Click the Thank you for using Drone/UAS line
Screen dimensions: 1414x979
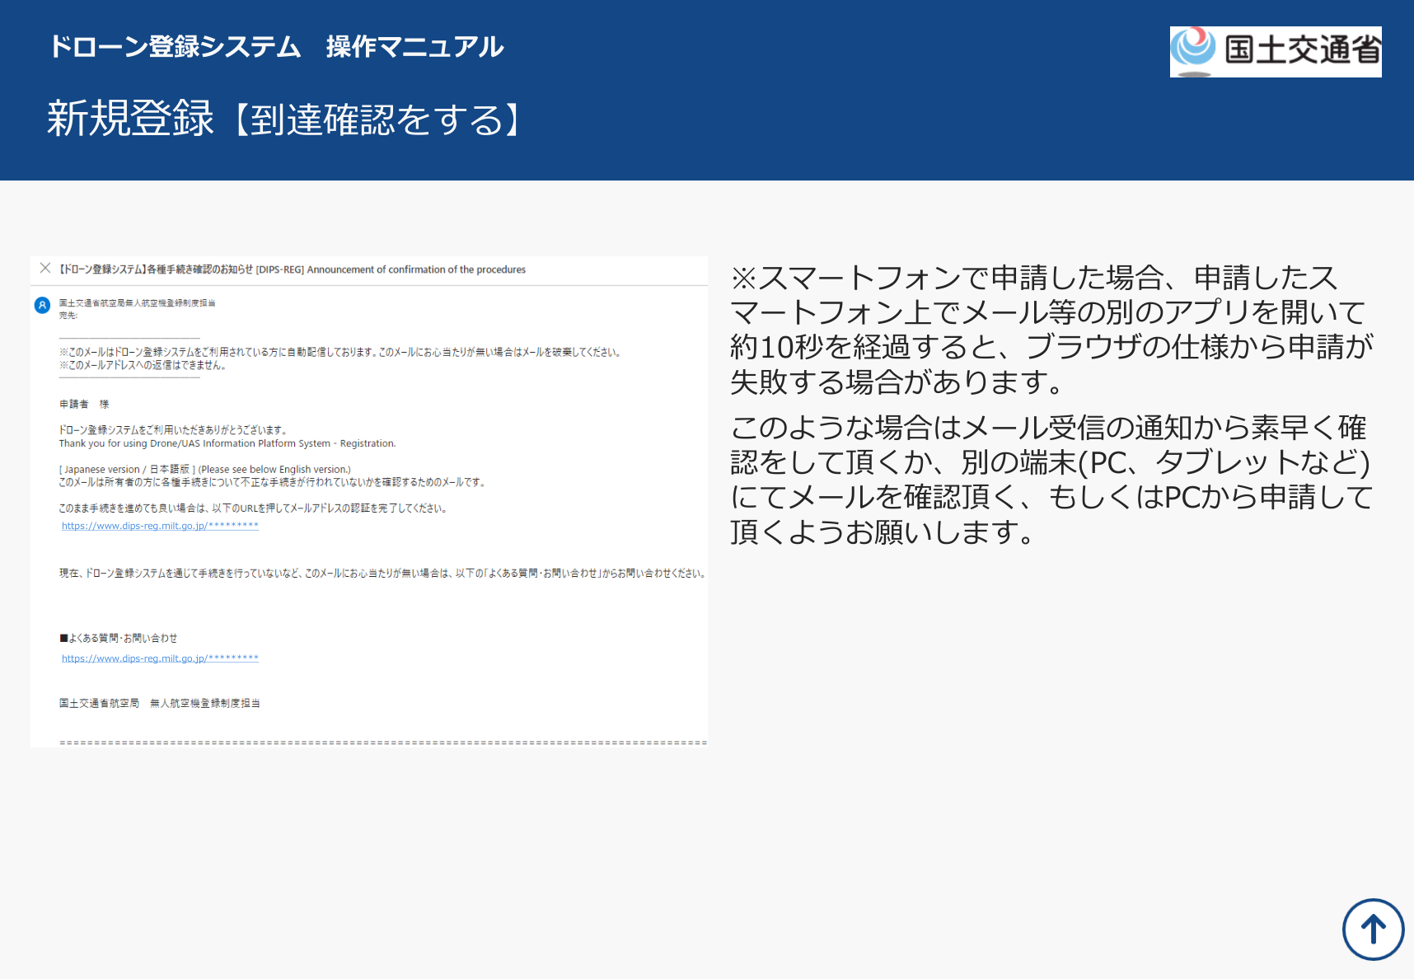point(227,443)
